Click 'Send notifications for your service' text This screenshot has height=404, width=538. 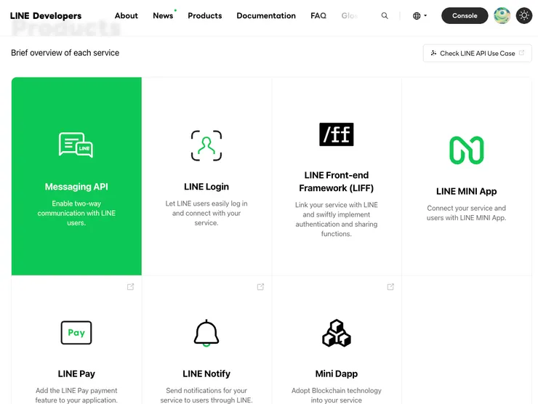pos(206,395)
